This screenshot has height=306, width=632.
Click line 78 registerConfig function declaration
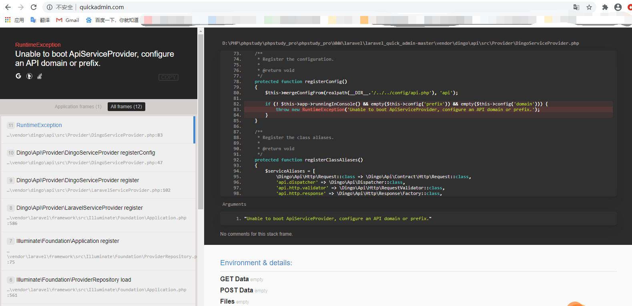[301, 81]
